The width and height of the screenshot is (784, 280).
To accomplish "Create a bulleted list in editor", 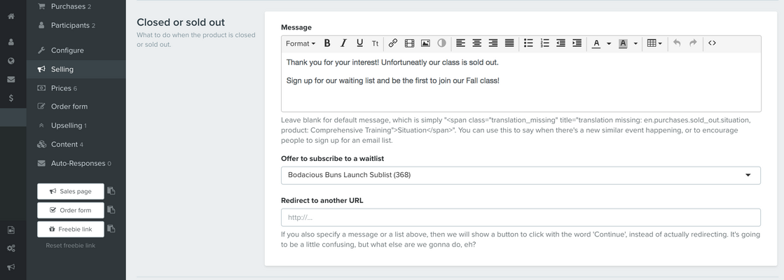I will point(528,43).
